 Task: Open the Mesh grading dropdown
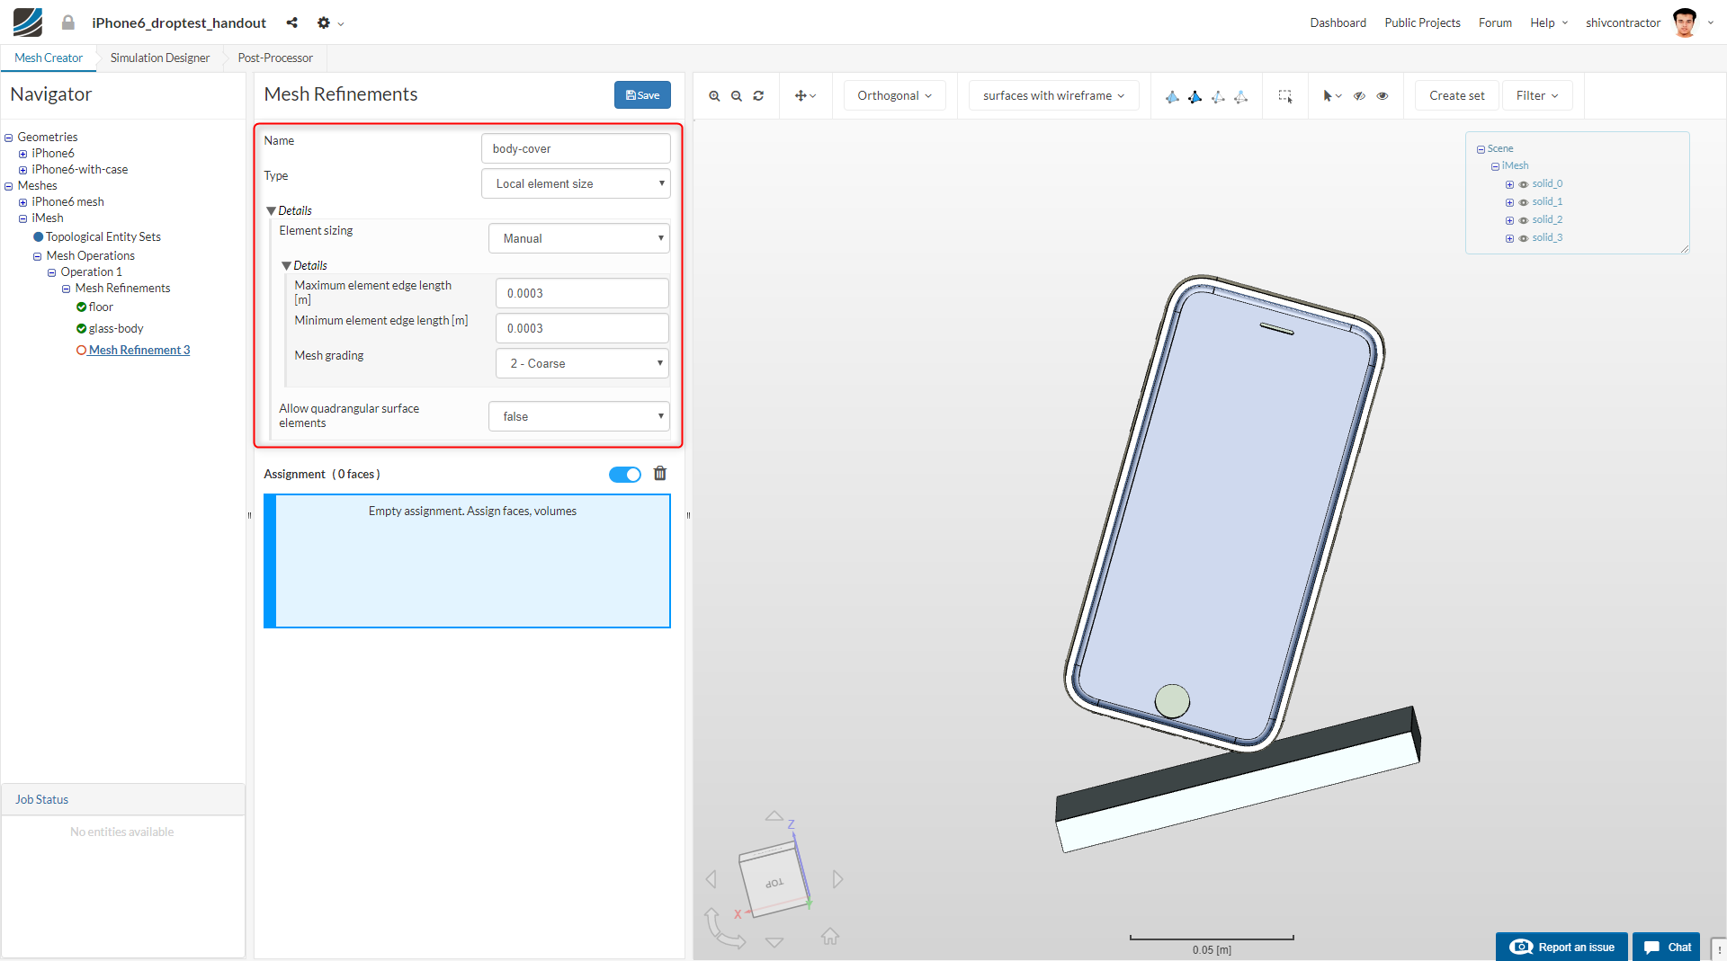[x=583, y=363]
